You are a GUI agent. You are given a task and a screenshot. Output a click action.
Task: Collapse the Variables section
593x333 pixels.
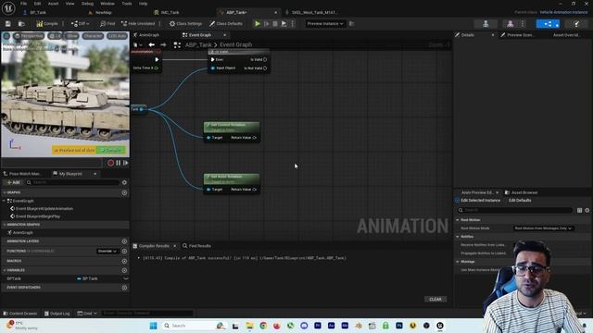point(4,270)
